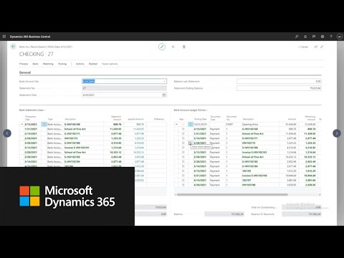Show more options for Opening Entry row

(x=191, y=124)
